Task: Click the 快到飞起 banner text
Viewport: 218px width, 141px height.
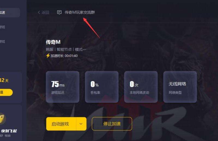Action: [9, 131]
